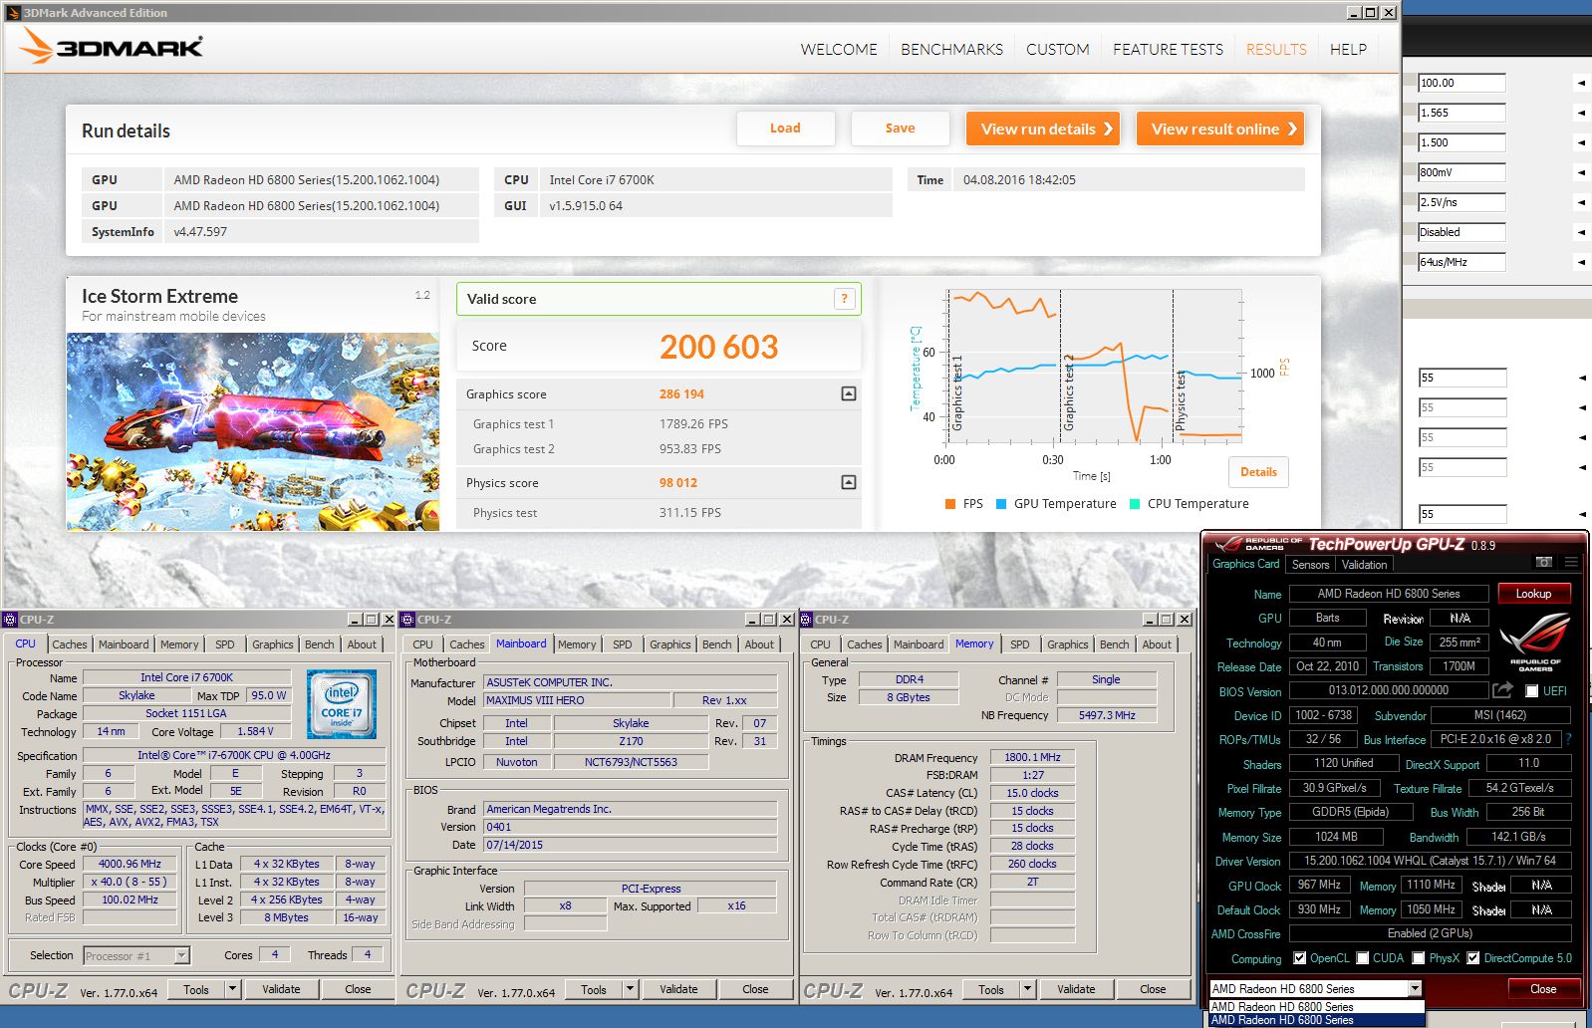Click the red Close button in GPU-Z
This screenshot has width=1592, height=1028.
1543,989
